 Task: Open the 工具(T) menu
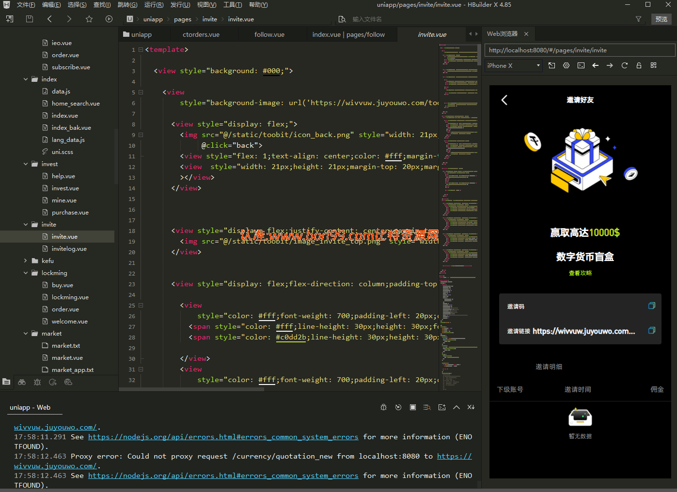tap(233, 5)
